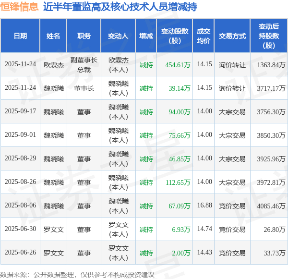Click the 33.73万 holding value
The height and width of the screenshot is (279, 288).
(274, 253)
